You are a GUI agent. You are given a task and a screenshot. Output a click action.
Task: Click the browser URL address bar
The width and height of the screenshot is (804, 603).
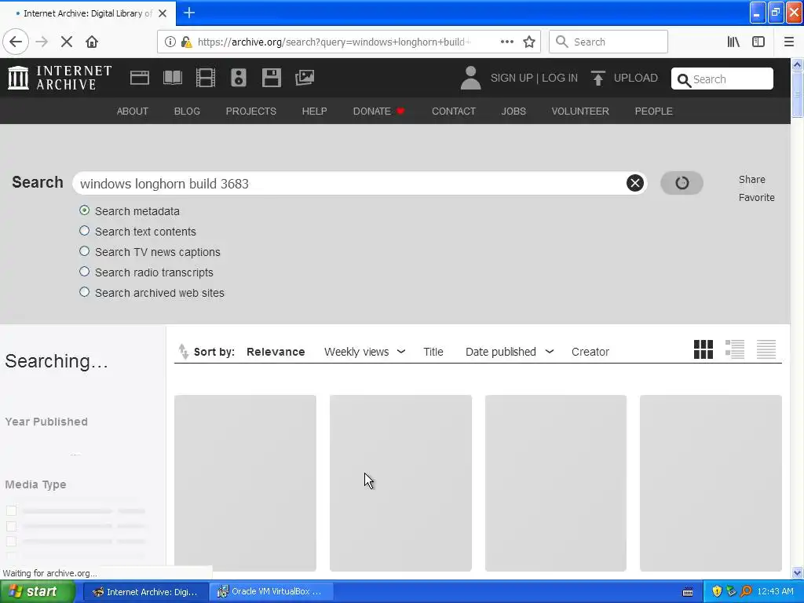[x=333, y=42]
